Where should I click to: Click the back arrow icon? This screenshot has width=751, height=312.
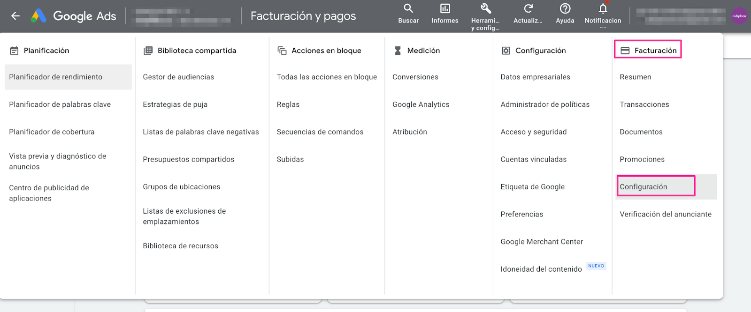(x=15, y=16)
